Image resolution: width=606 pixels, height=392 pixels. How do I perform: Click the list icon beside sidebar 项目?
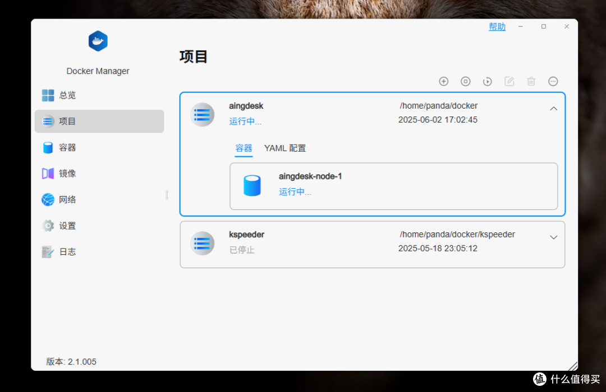(x=48, y=121)
